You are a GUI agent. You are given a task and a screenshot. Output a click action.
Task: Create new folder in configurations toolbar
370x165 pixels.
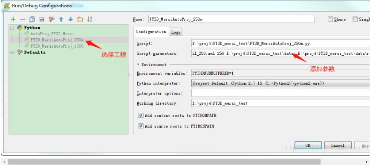coord(80,19)
